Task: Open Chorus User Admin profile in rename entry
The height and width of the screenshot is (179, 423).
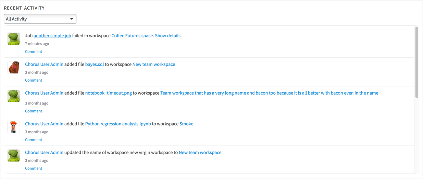Action: click(x=44, y=152)
